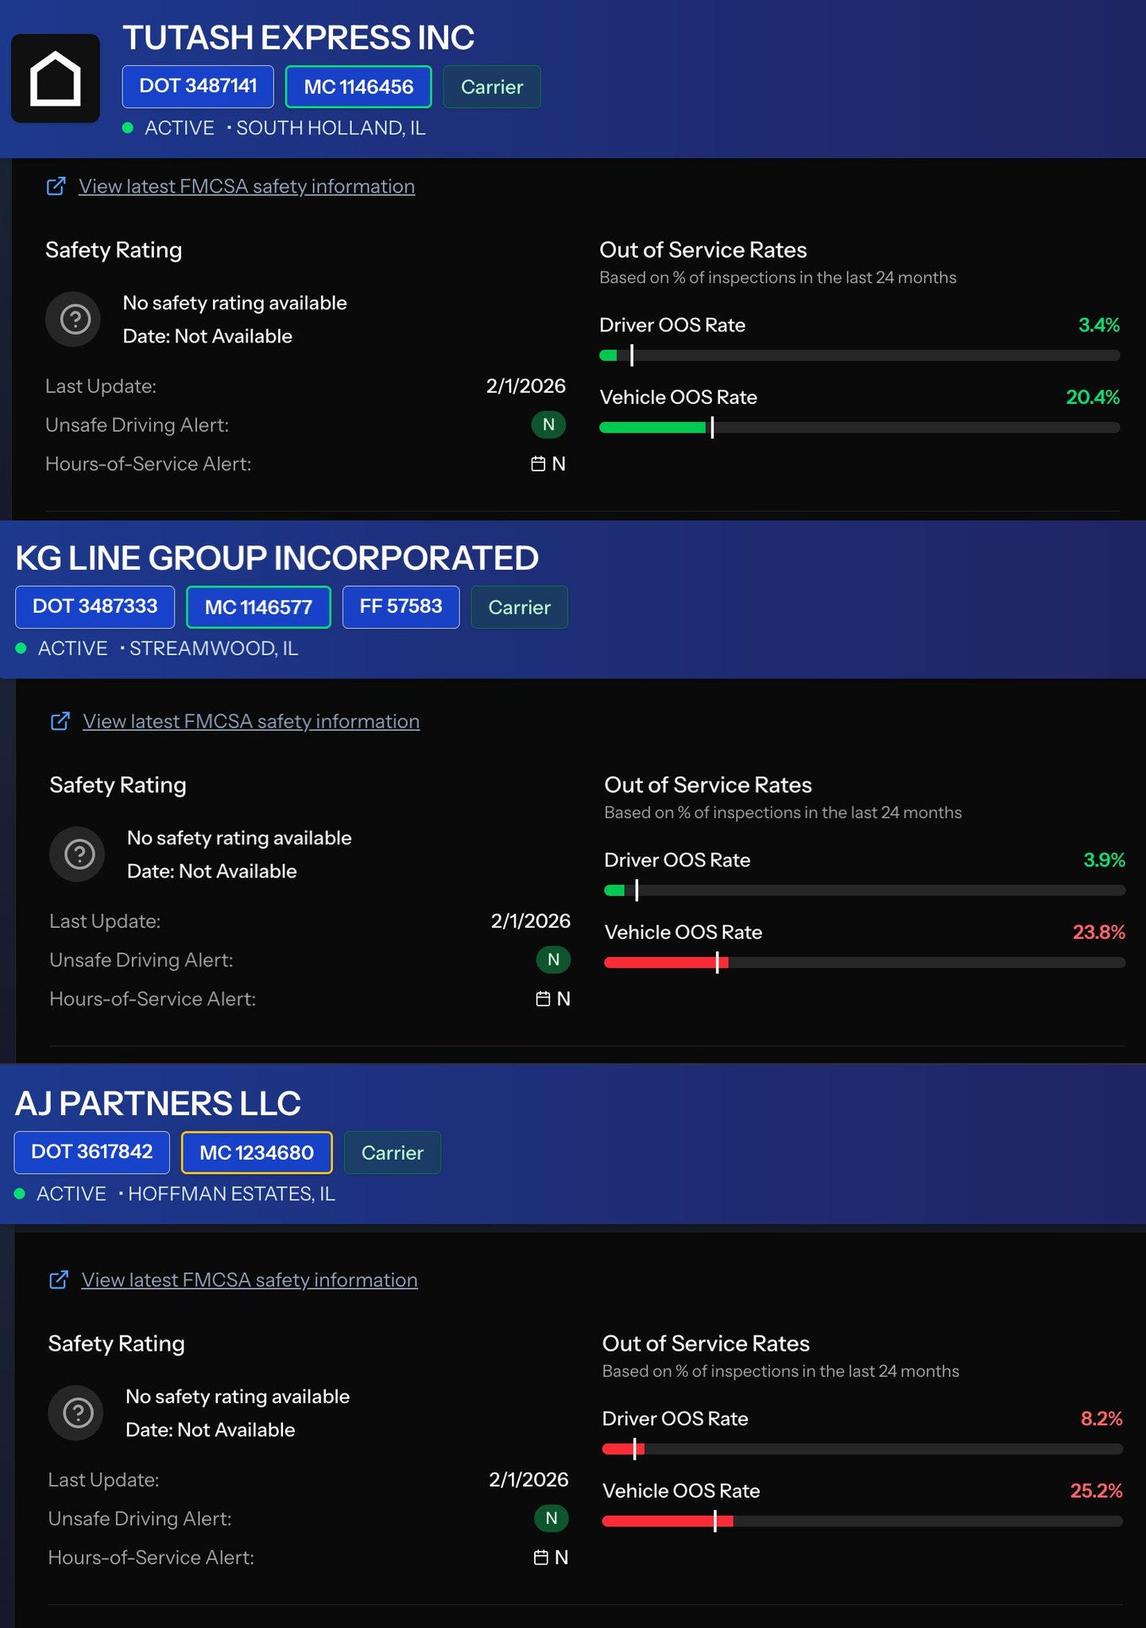This screenshot has height=1628, width=1146.
Task: Click external link icon under Tutash Express
Action: point(56,186)
